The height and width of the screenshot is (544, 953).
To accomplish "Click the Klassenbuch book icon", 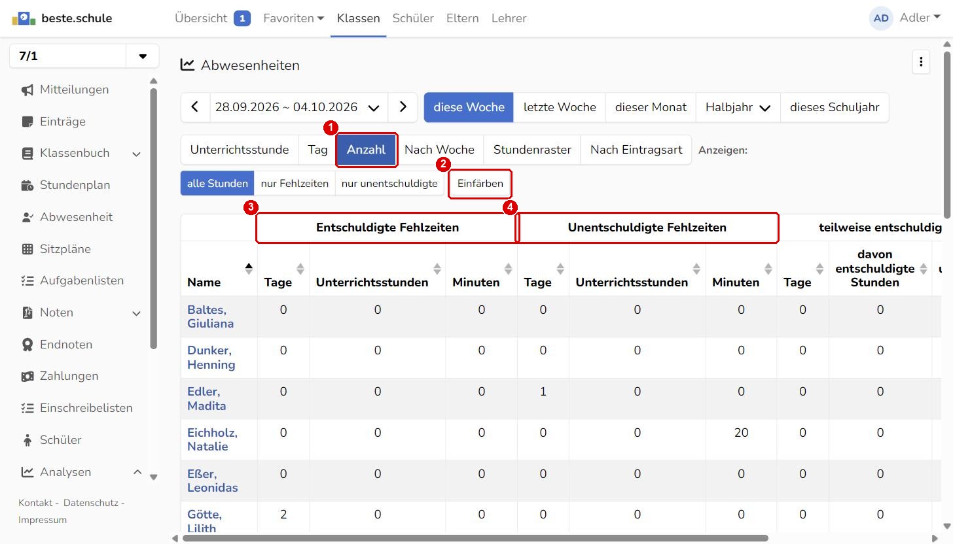I will point(27,154).
